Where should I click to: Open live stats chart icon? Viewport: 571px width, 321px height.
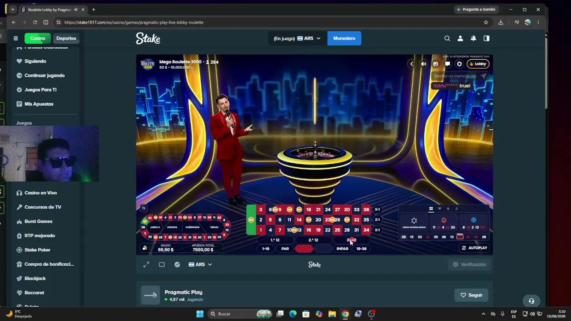pyautogui.click(x=177, y=264)
